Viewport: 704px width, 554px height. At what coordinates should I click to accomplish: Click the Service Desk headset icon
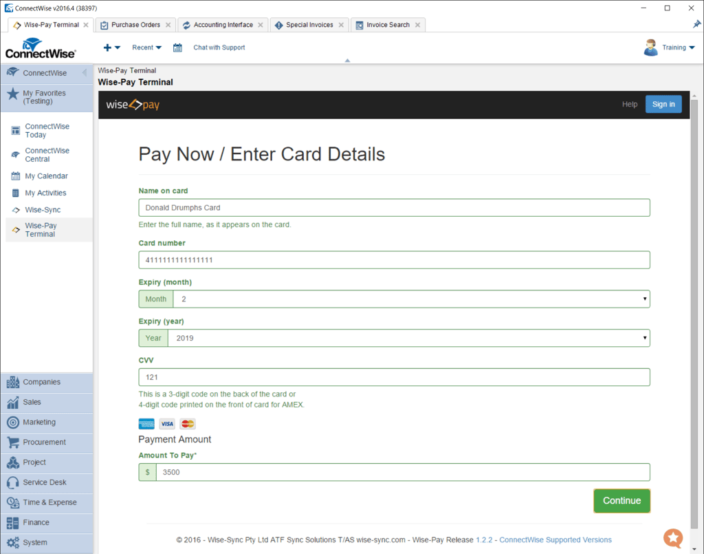tap(13, 482)
